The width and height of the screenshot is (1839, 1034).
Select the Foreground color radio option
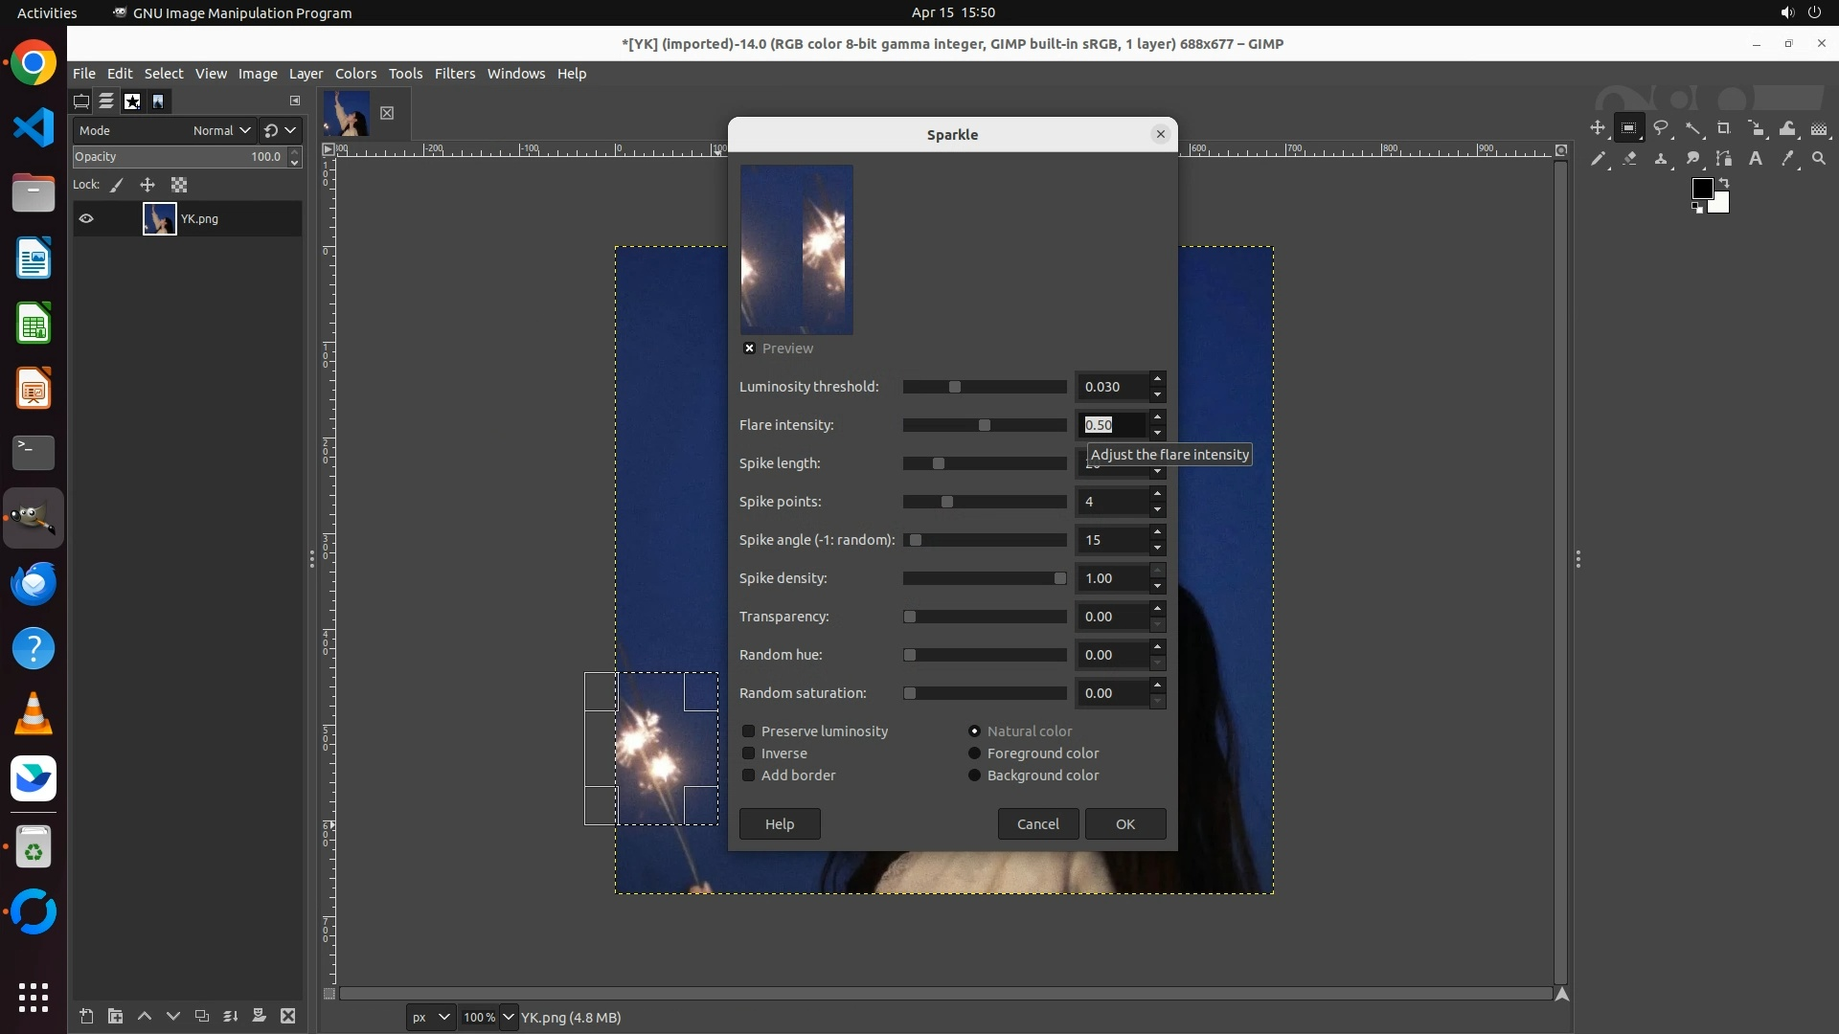974,753
